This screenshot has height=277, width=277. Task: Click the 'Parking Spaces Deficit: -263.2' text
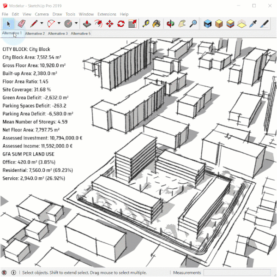(x=34, y=106)
